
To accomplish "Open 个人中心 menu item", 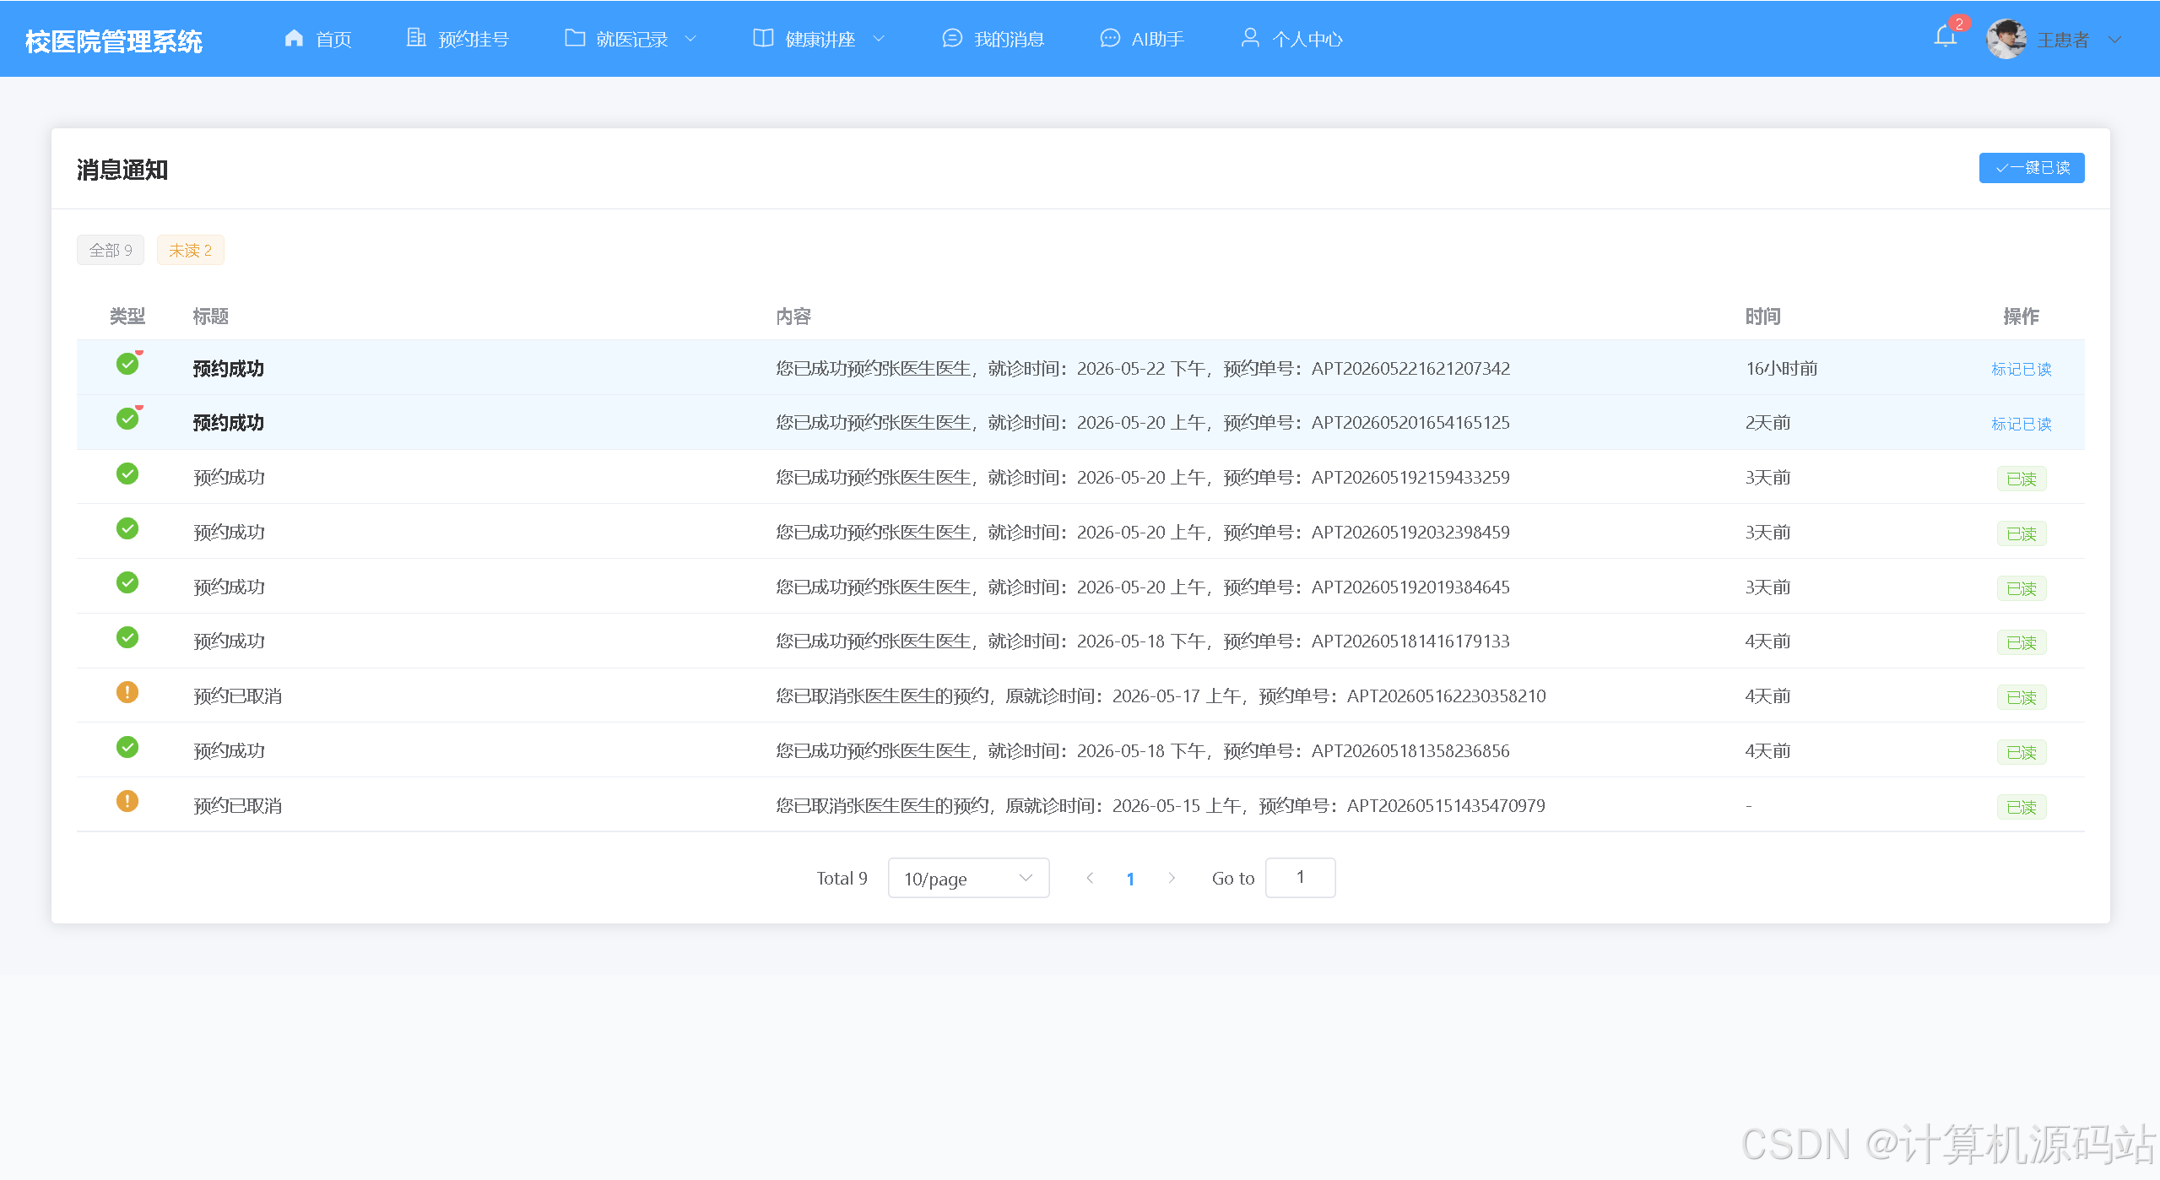I will click(1291, 39).
